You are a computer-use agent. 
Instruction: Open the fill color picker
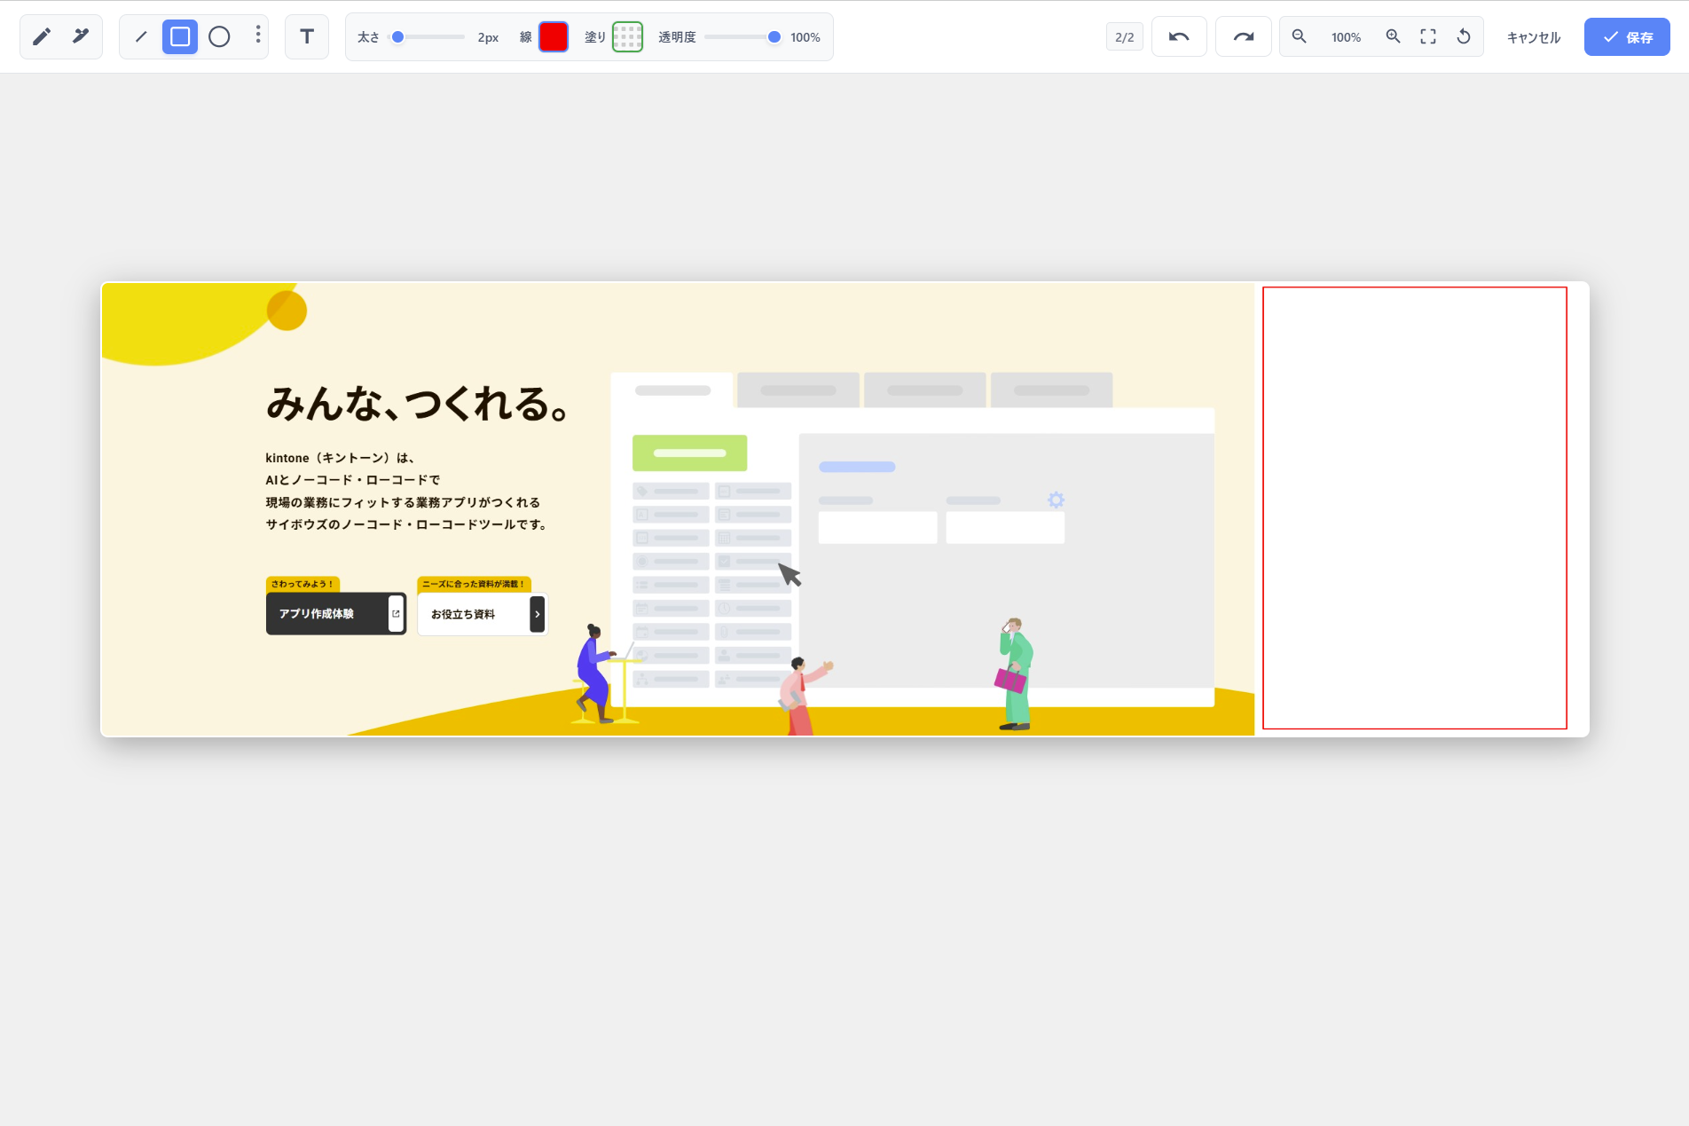point(628,36)
